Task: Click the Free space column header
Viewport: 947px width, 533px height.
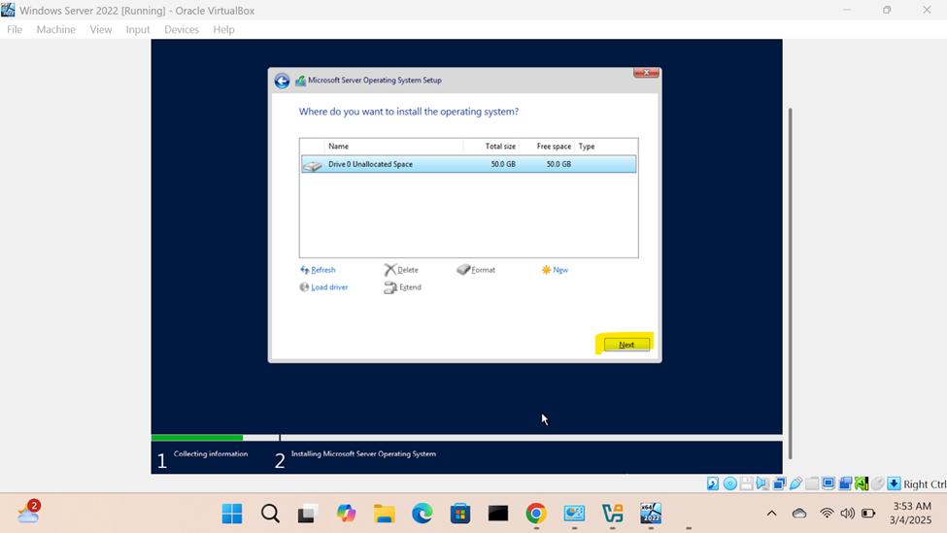Action: 547,146
